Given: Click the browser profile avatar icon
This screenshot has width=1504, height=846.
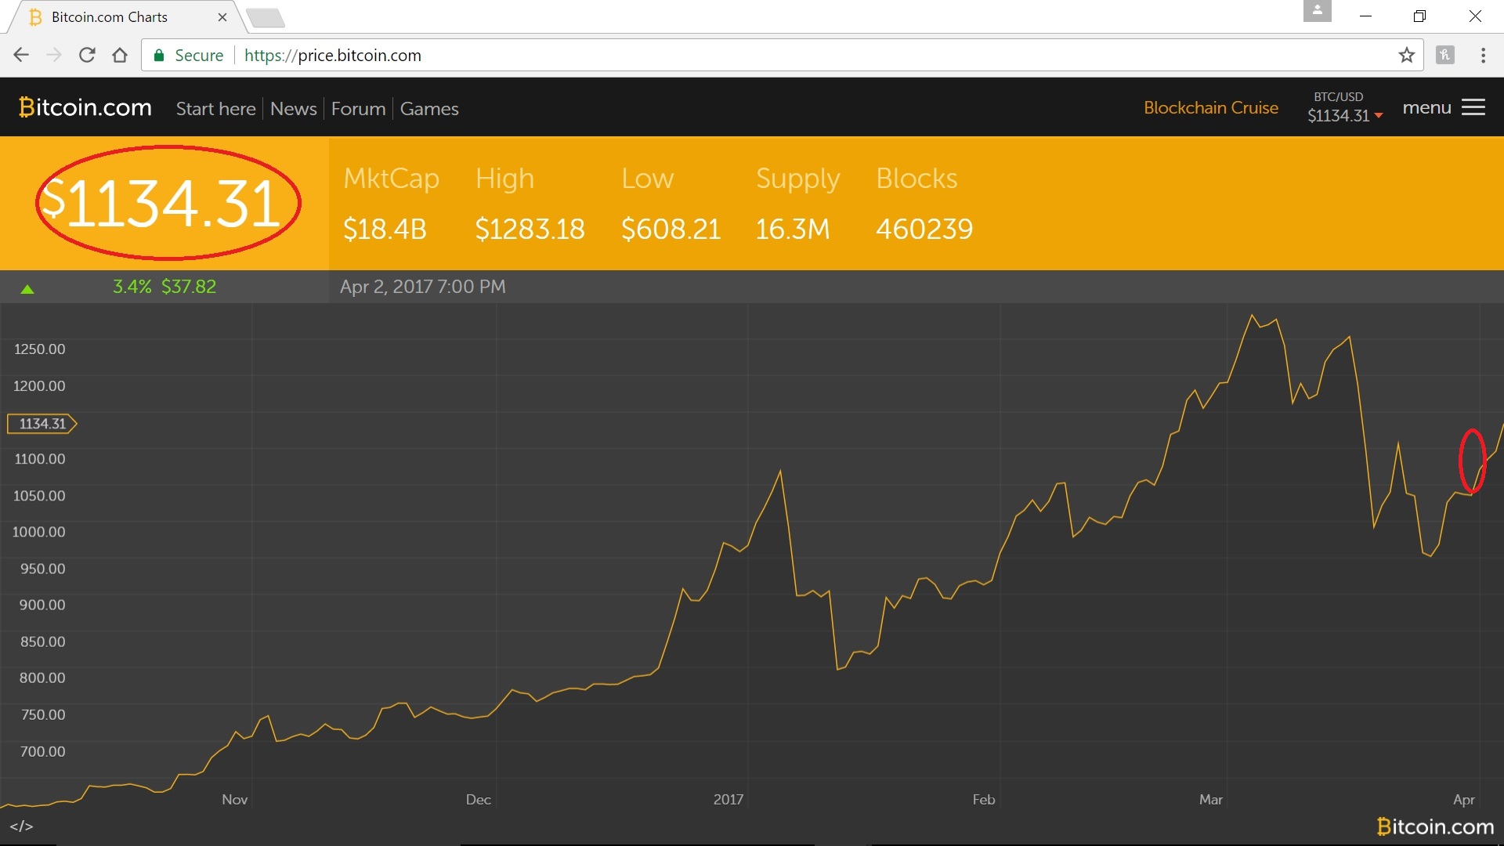Looking at the screenshot, I should 1318,12.
